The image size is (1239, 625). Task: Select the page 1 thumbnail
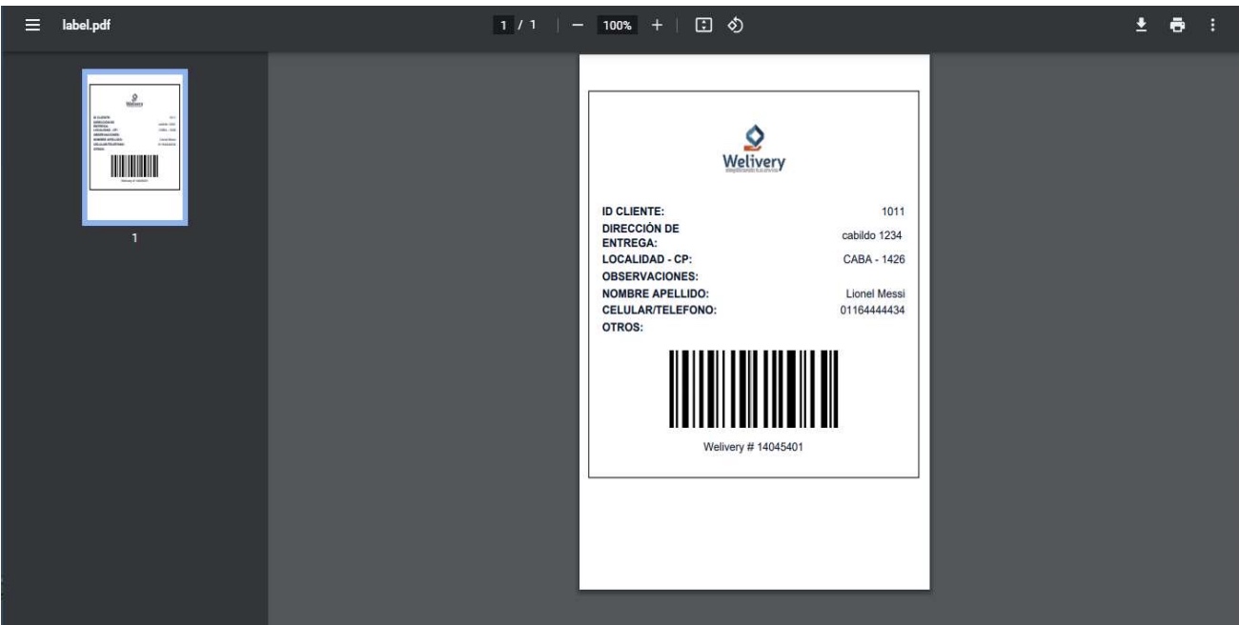[x=134, y=147]
